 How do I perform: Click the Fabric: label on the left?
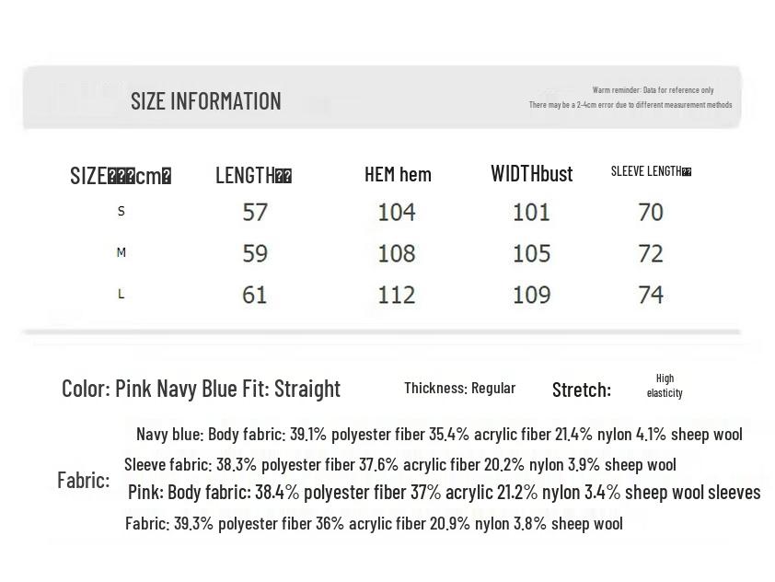click(83, 480)
